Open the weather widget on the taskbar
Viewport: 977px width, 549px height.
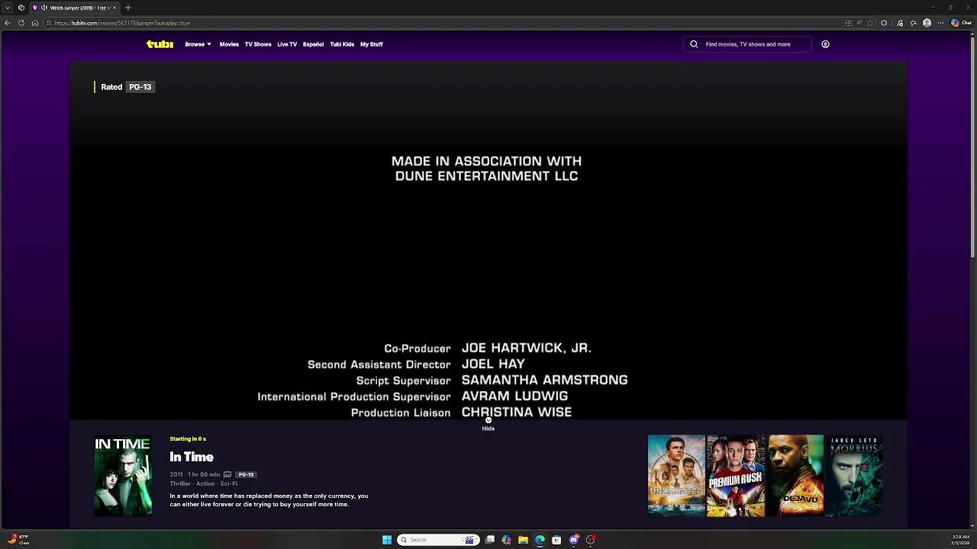pos(18,540)
